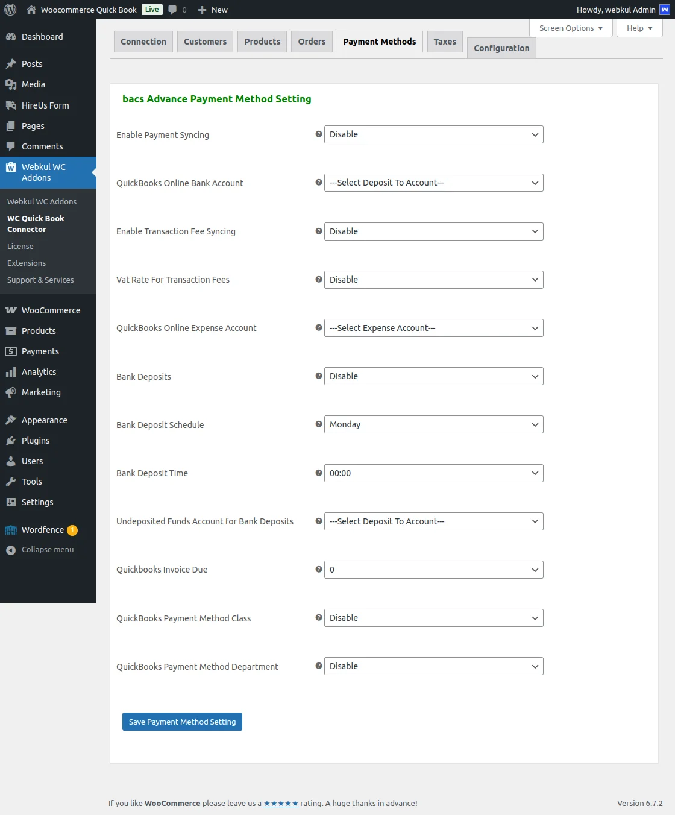Open the Enable Transaction Fee Syncing dropdown

pos(433,231)
